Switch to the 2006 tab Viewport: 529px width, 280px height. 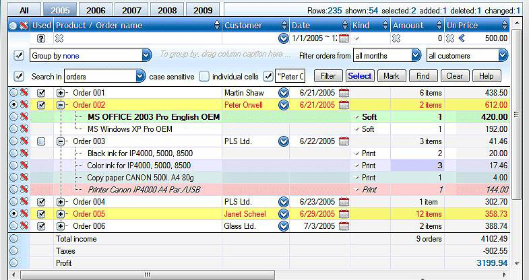coord(96,10)
